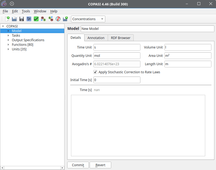Screen dimensions: 216x170
Task: Click the Avogadro's number field
Action: [x=117, y=64]
